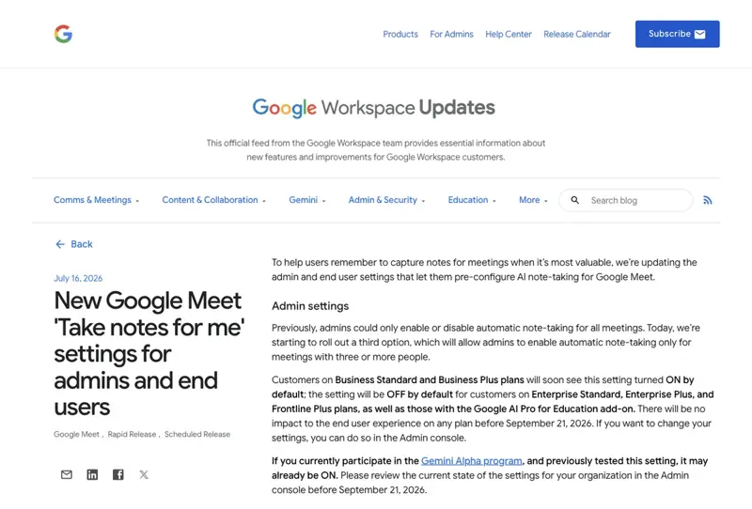Image resolution: width=752 pixels, height=509 pixels.
Task: Expand the Content & Collaboration menu
Action: [x=214, y=200]
